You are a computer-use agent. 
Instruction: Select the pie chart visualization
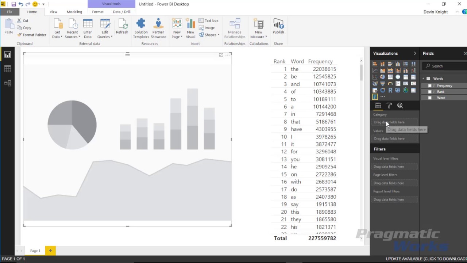coord(382,77)
